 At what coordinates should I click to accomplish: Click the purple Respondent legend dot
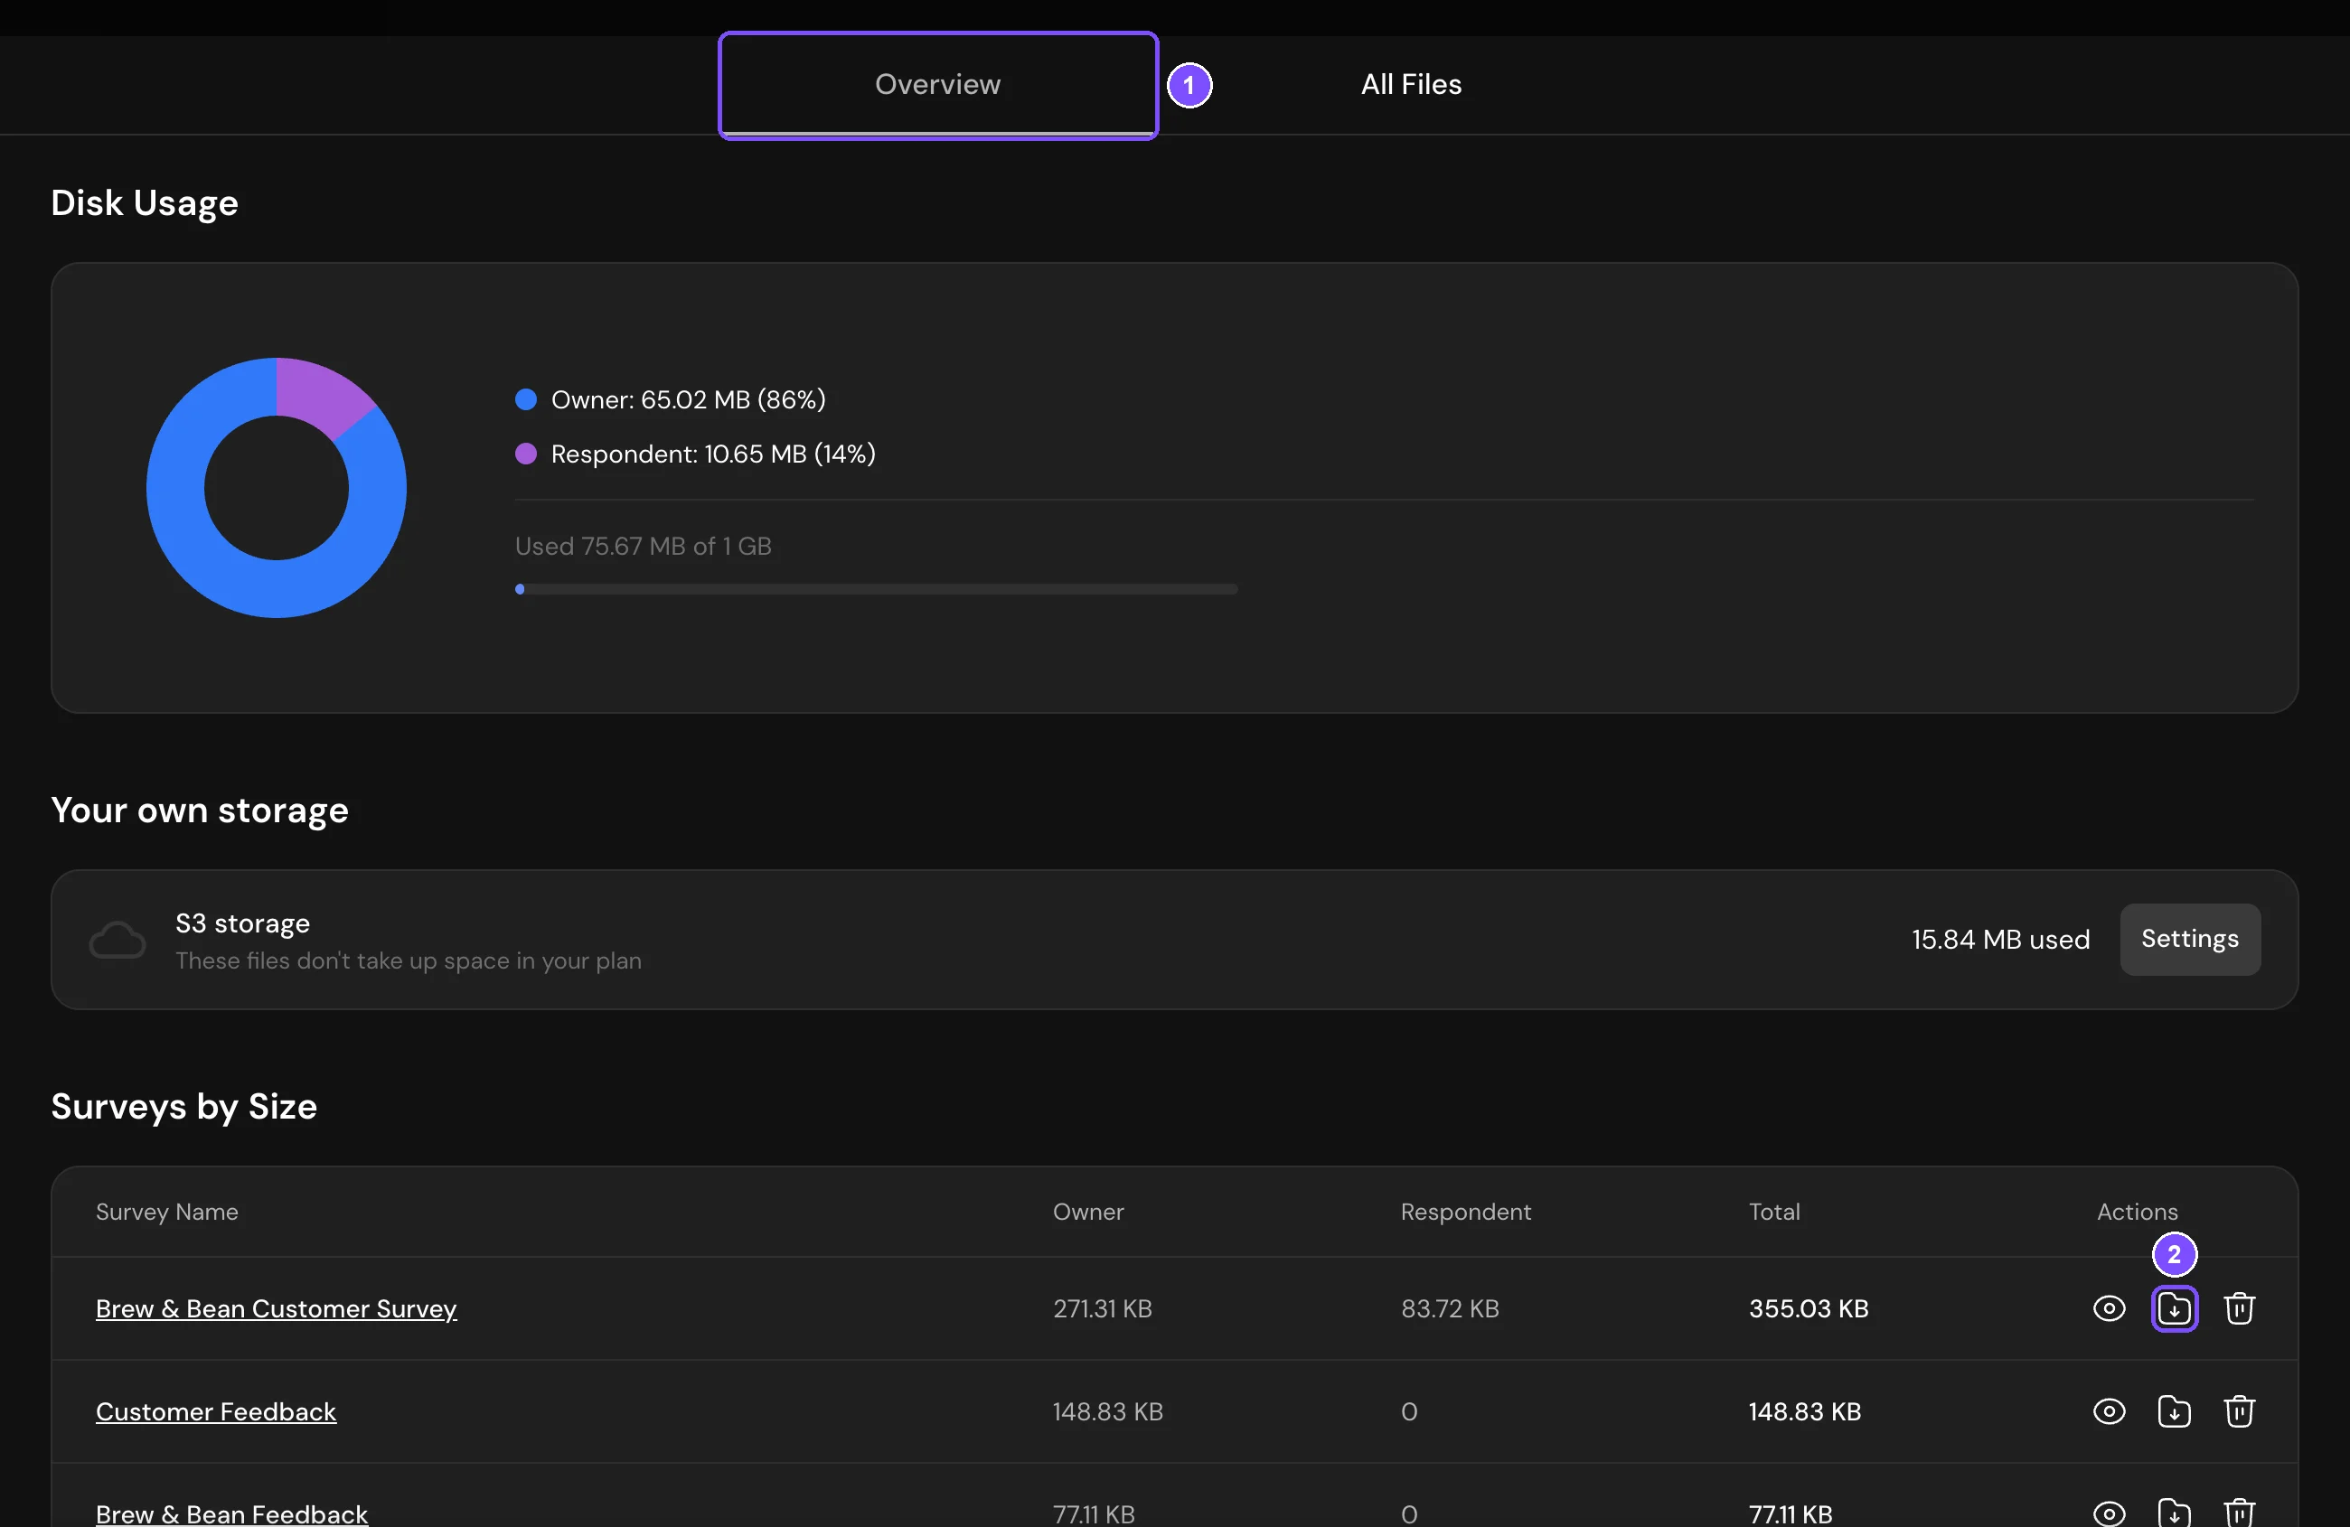[x=526, y=453]
